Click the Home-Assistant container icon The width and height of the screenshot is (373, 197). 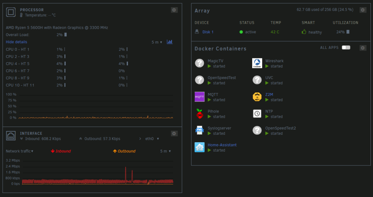pos(200,147)
